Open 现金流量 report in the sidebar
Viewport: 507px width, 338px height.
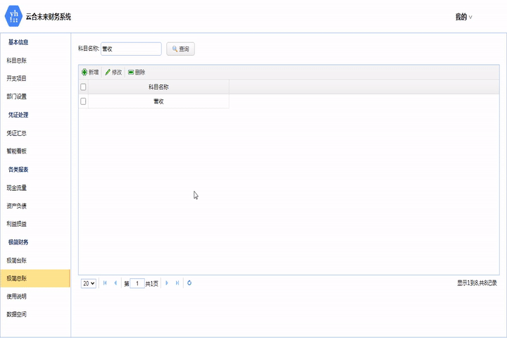coord(17,188)
